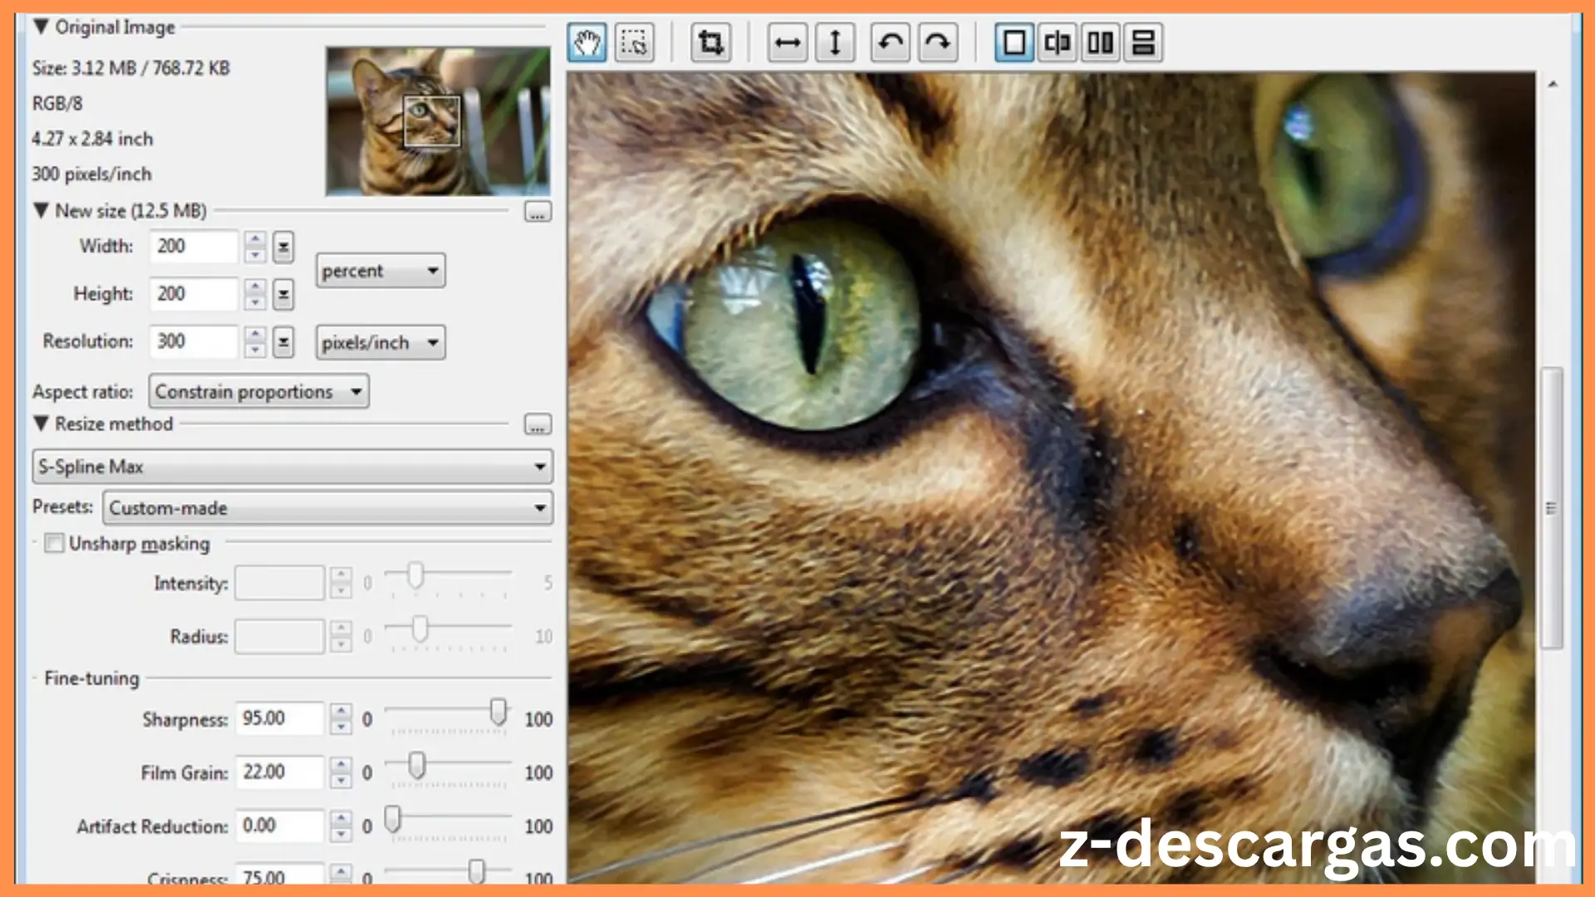Click the Artifact Reduction value field
1595x897 pixels.
click(x=279, y=826)
